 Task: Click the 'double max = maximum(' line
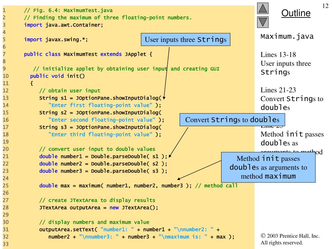tap(115, 186)
